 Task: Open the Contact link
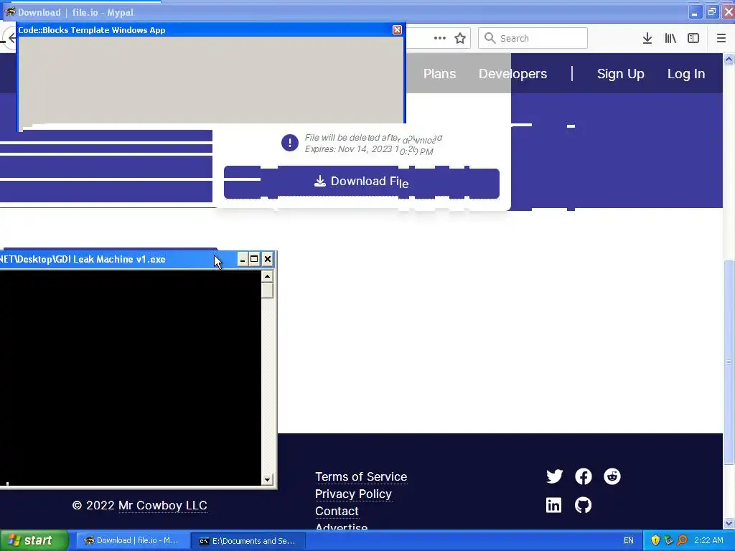point(337,511)
